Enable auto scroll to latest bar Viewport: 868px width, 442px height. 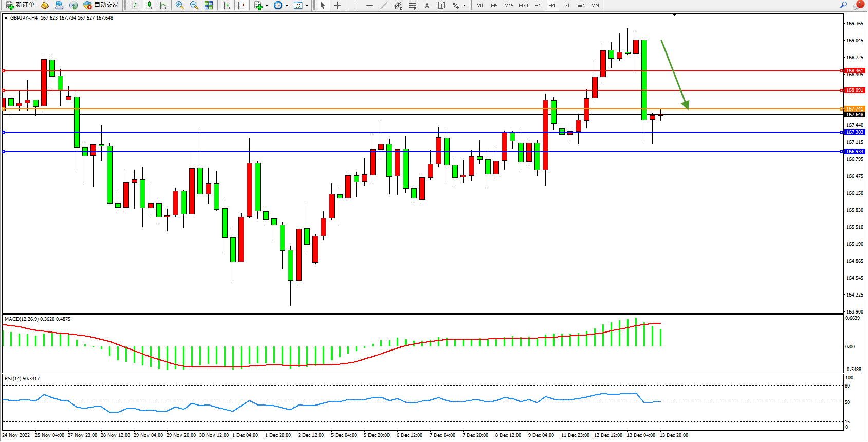(x=227, y=5)
